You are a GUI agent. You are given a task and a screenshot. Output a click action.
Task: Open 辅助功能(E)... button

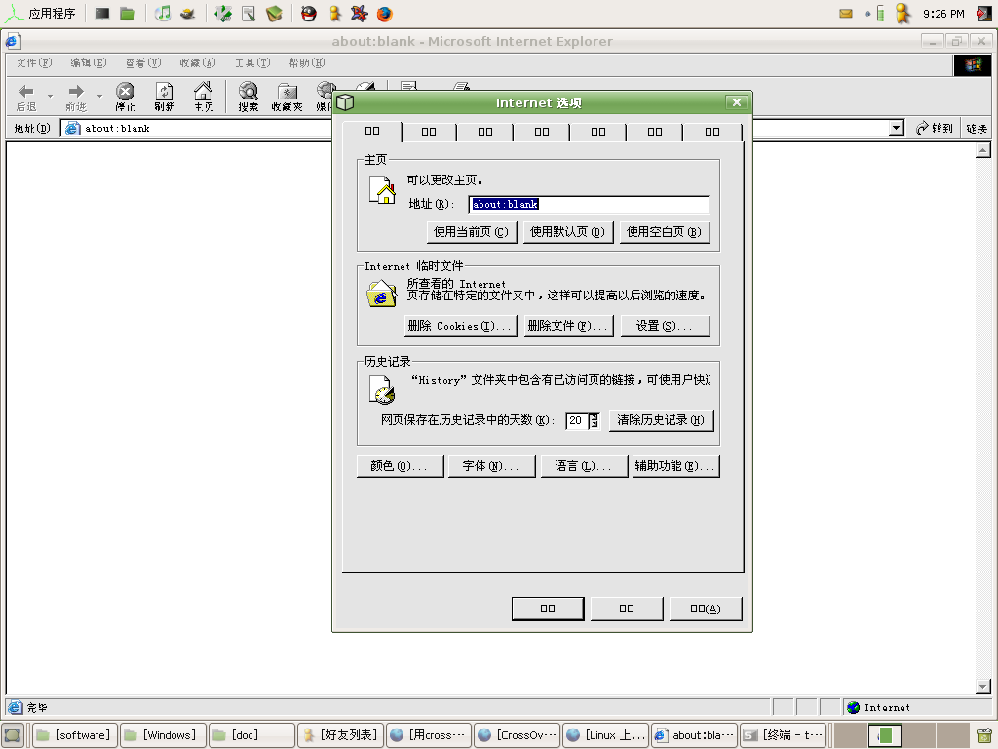pos(675,466)
